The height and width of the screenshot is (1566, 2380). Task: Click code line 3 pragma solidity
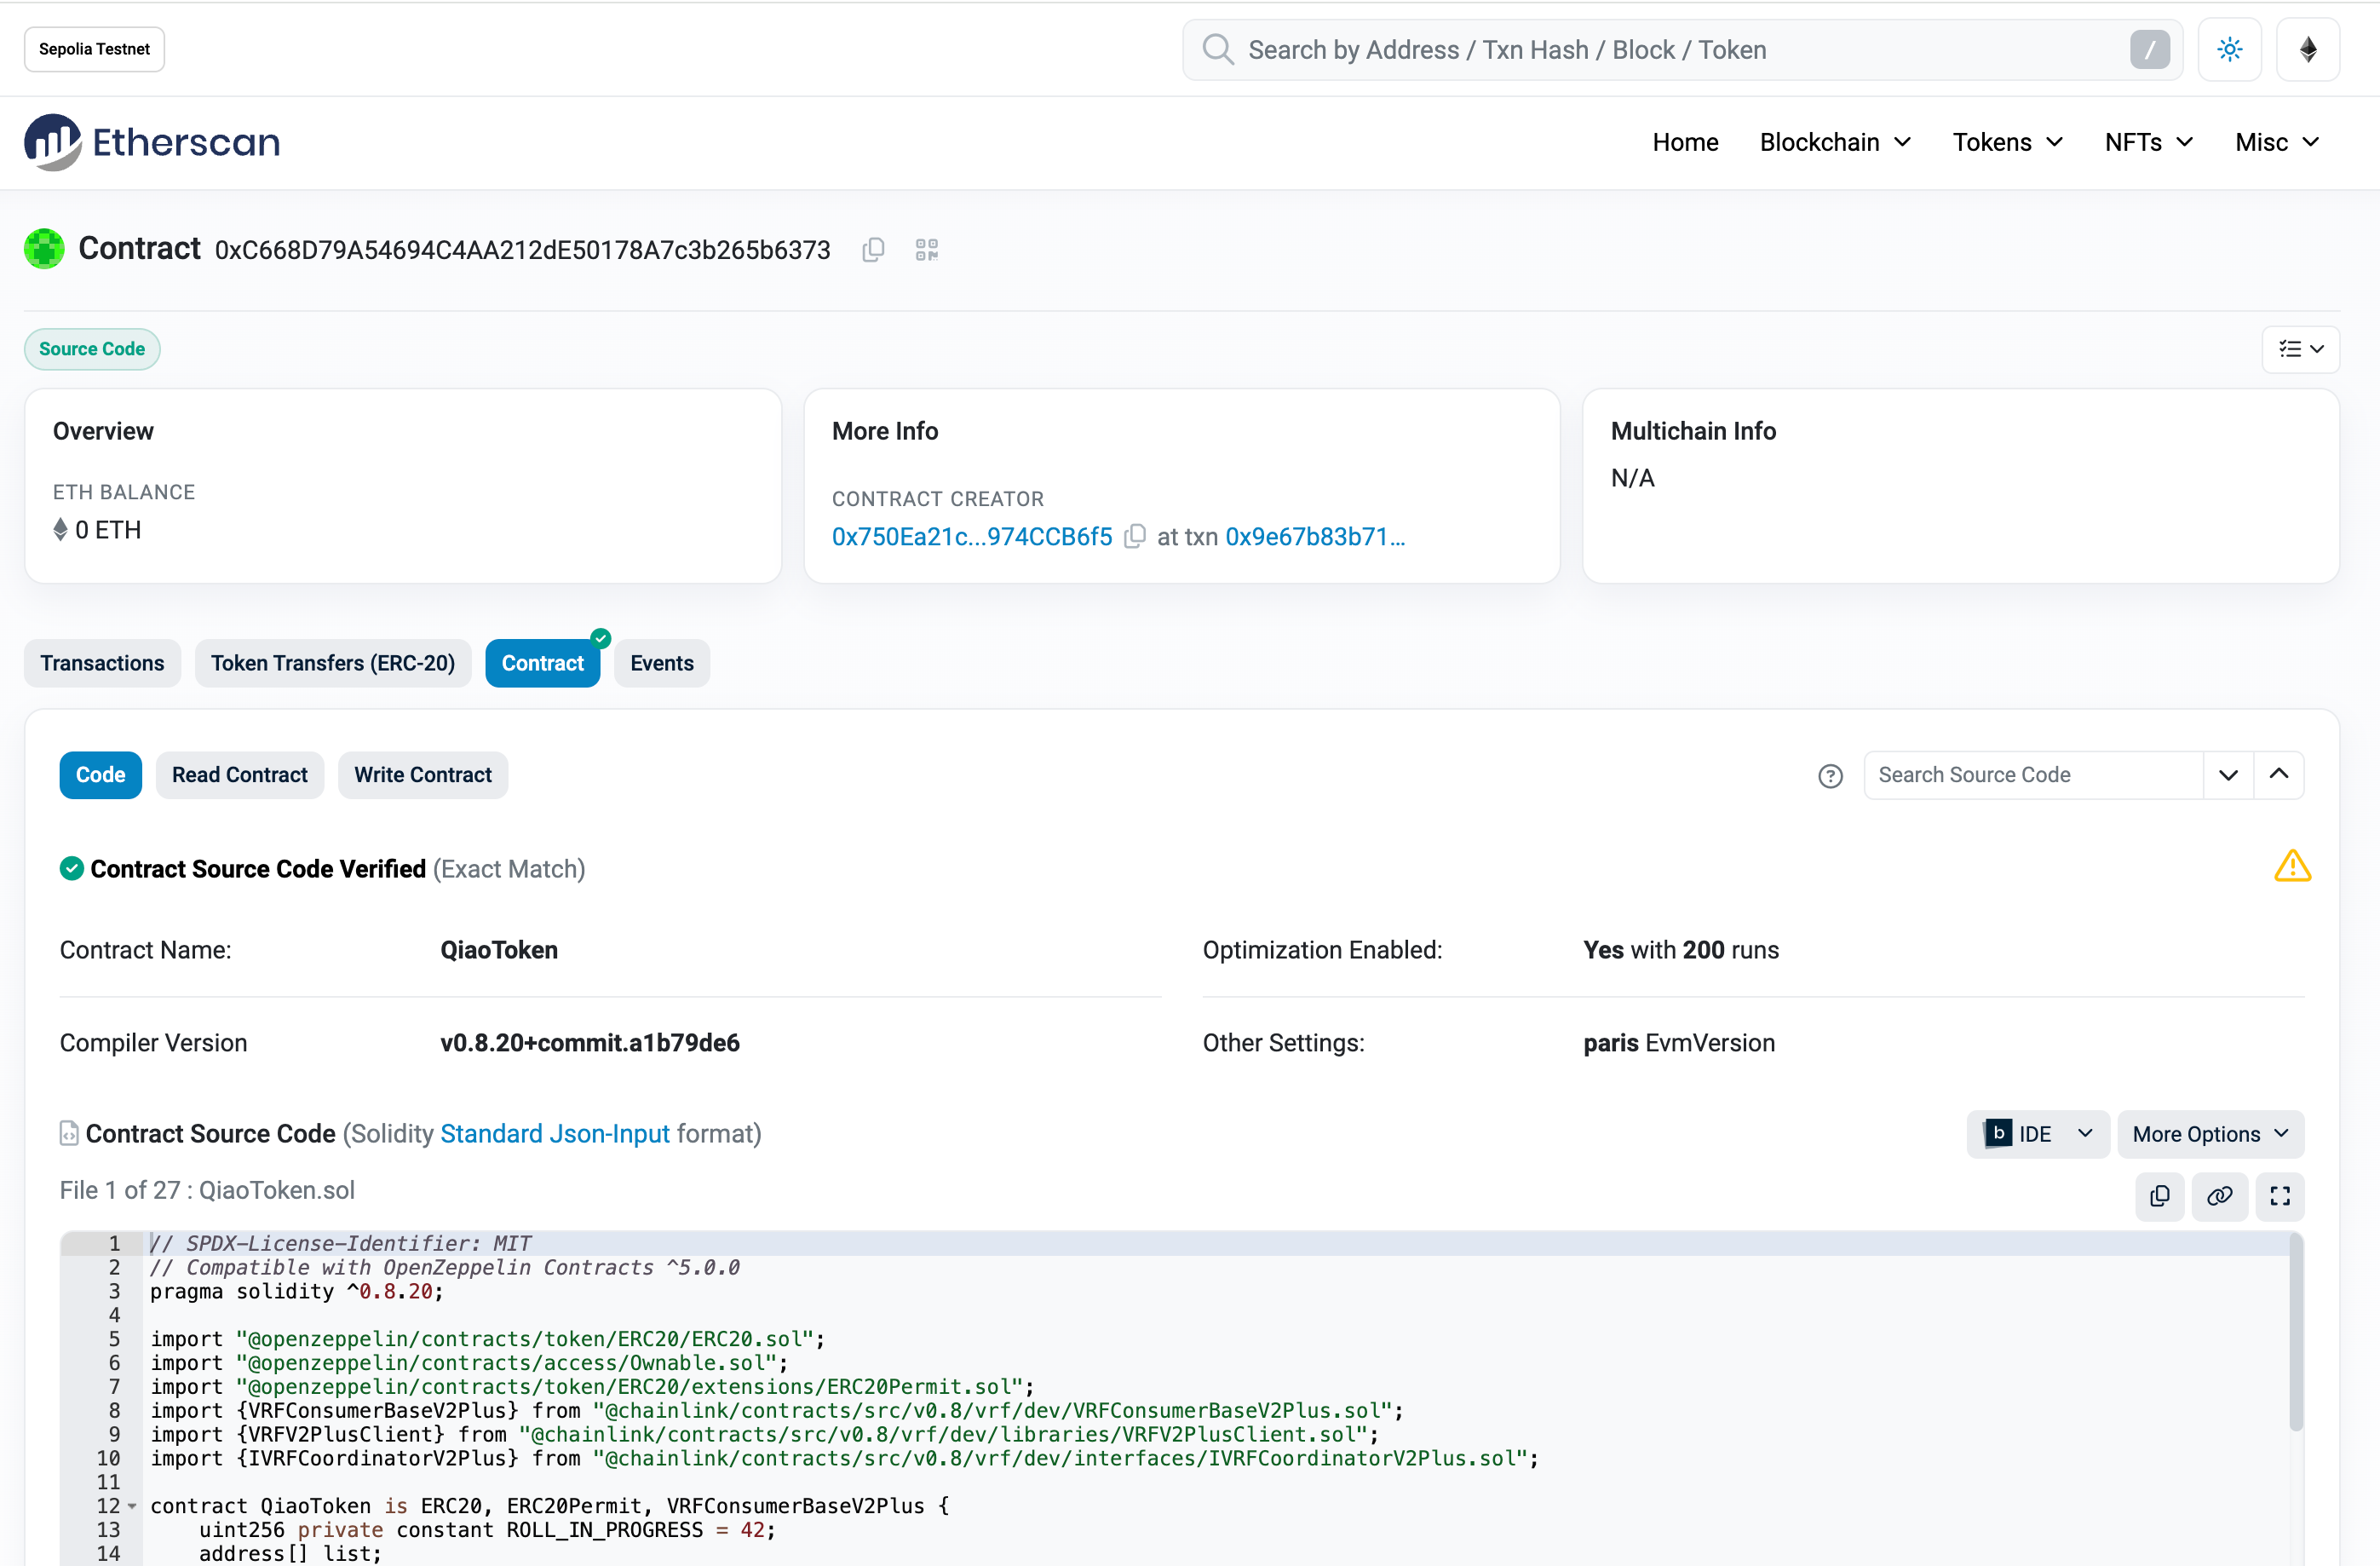pyautogui.click(x=297, y=1291)
